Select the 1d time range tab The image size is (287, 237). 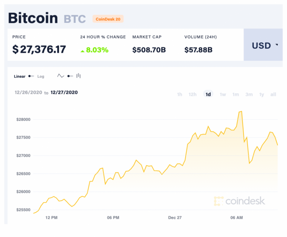pos(208,95)
